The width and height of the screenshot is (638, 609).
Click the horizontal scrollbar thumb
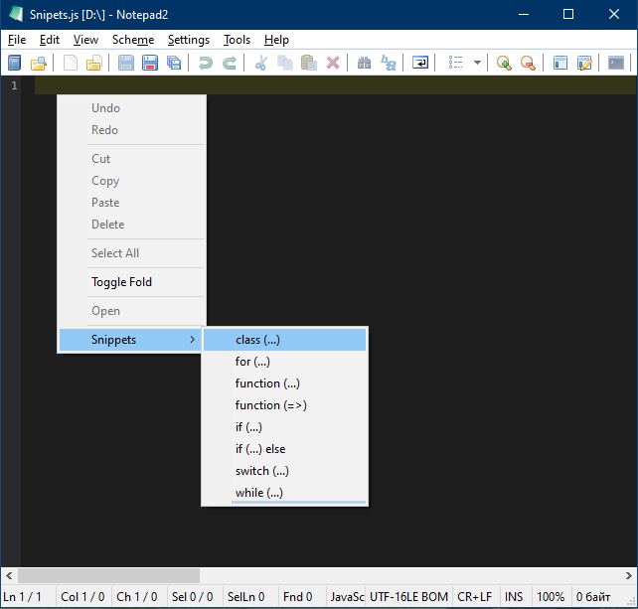tap(108, 575)
